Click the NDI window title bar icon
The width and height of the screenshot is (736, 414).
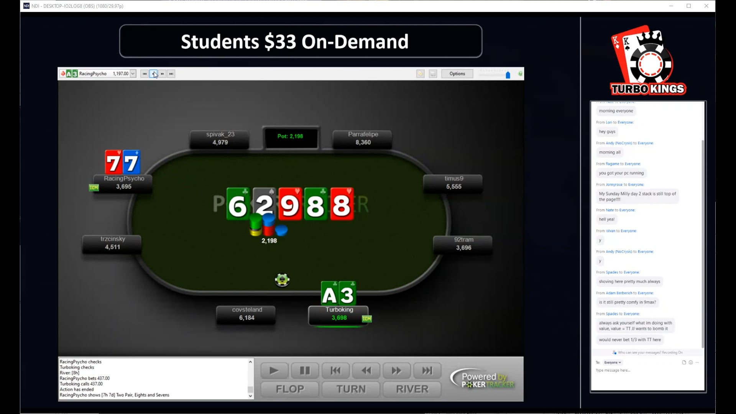26,6
